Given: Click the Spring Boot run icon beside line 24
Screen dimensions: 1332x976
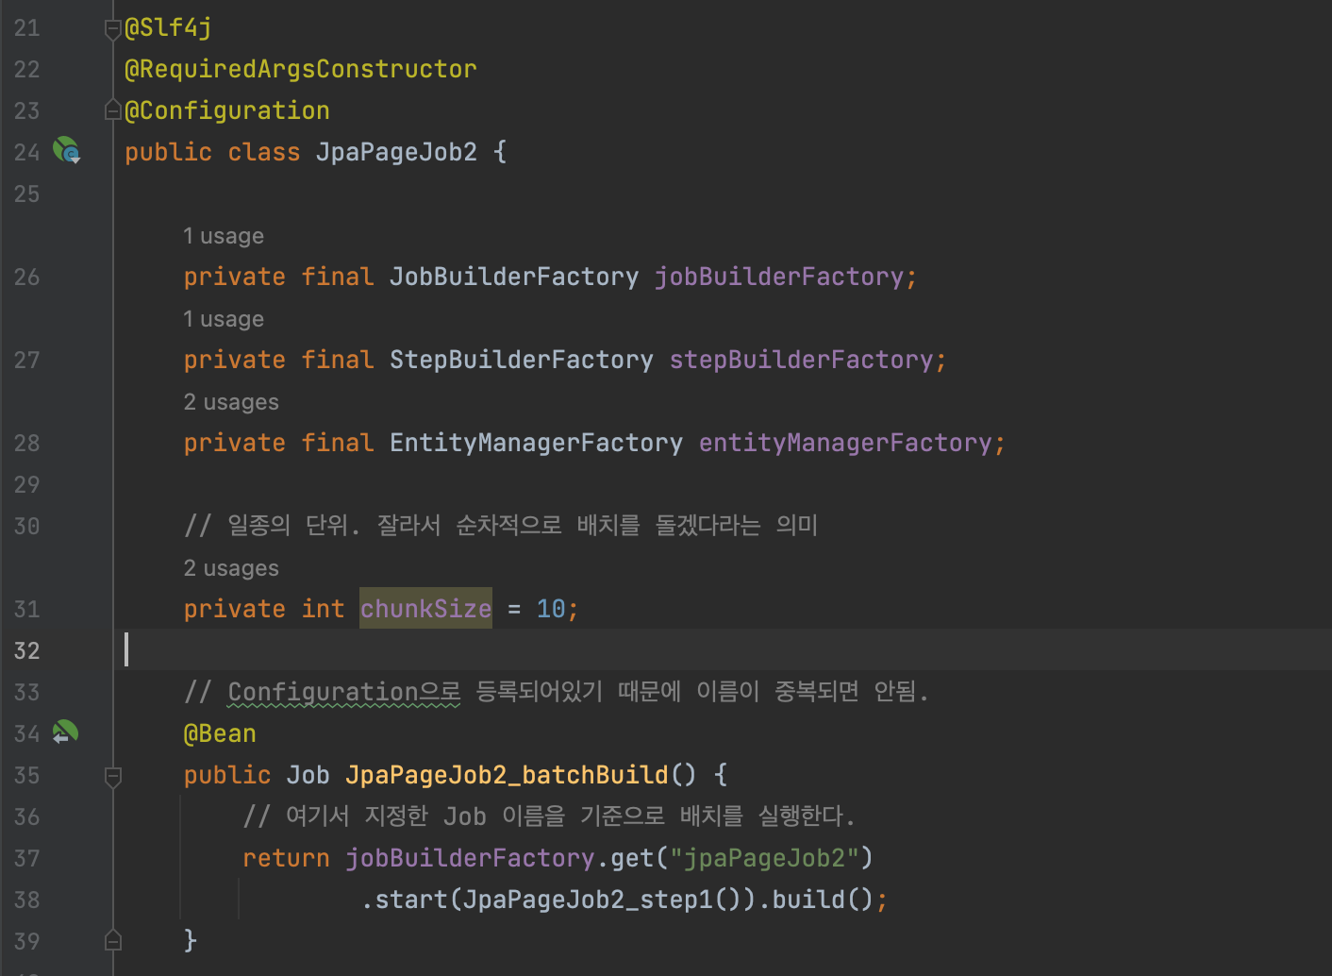Looking at the screenshot, I should point(65,149).
